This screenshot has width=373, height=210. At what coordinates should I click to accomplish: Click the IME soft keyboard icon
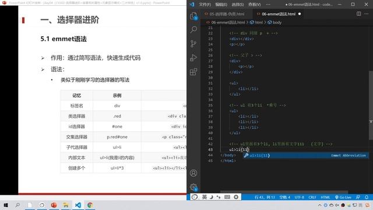click(227, 197)
